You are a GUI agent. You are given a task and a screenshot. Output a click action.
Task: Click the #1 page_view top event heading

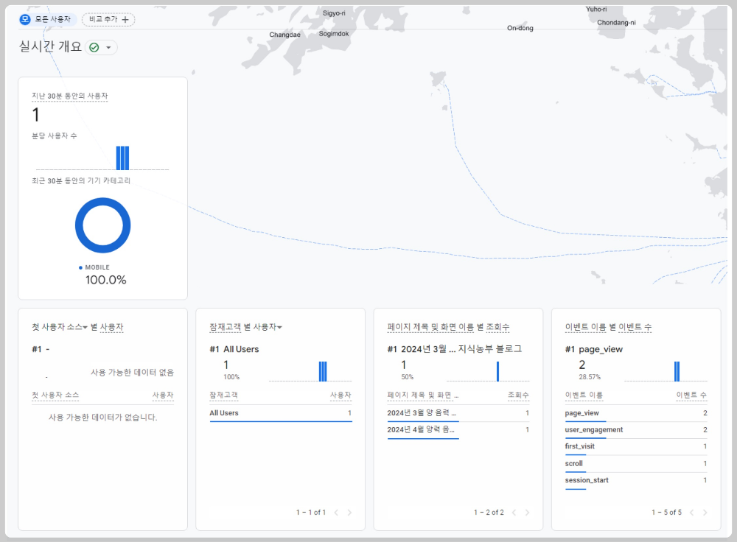[x=593, y=350]
